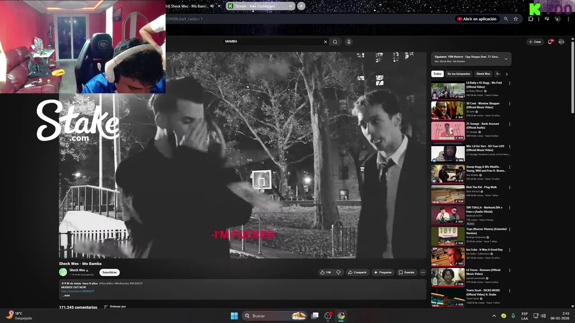
Task: Click Guardar save button
Action: point(407,272)
